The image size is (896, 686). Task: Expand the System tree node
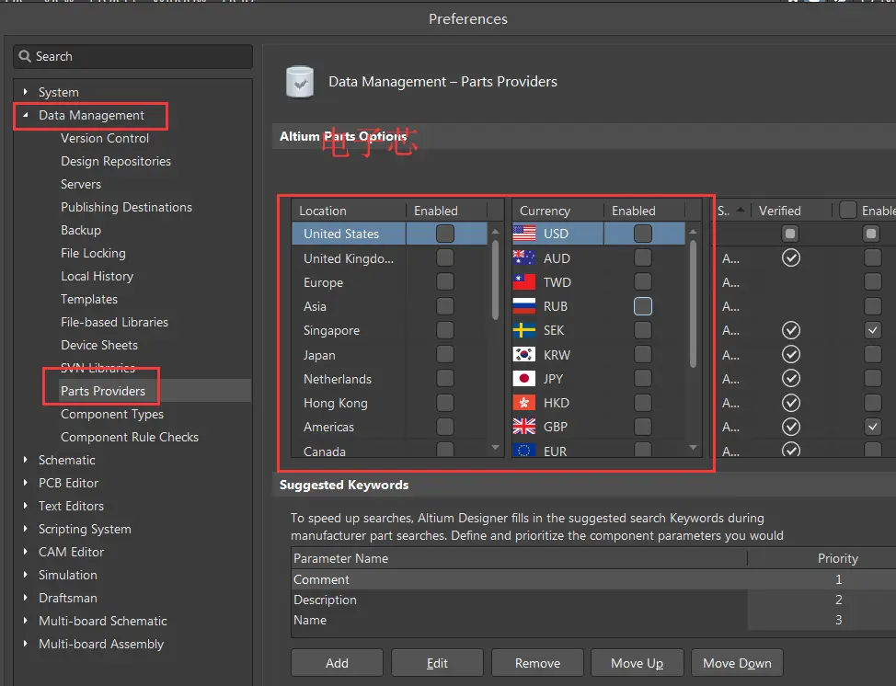[x=25, y=91]
